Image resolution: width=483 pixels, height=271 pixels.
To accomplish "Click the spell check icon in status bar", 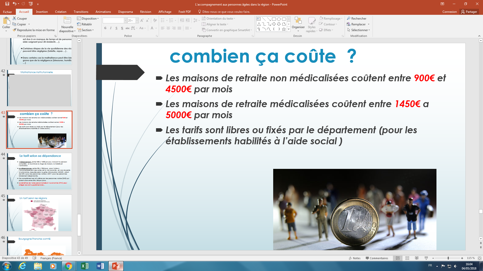I will tap(35, 258).
